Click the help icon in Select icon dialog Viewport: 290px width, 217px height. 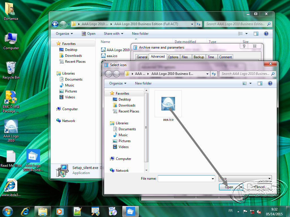(x=270, y=83)
